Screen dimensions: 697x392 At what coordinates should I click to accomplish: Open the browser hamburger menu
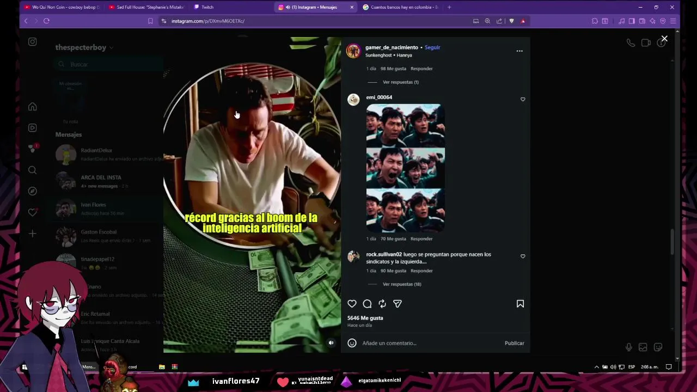point(673,21)
